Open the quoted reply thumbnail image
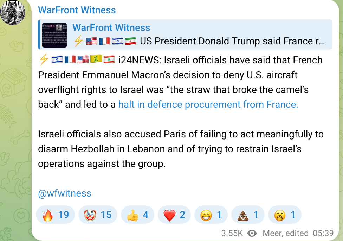Viewport: 343px width, 241px height. [54, 35]
